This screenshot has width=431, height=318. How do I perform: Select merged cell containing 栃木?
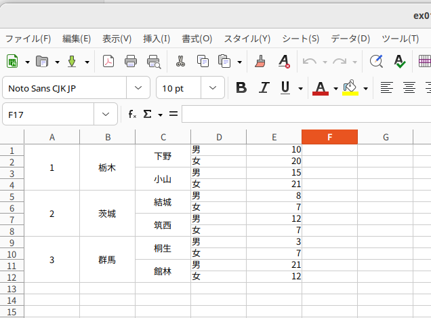tap(107, 167)
